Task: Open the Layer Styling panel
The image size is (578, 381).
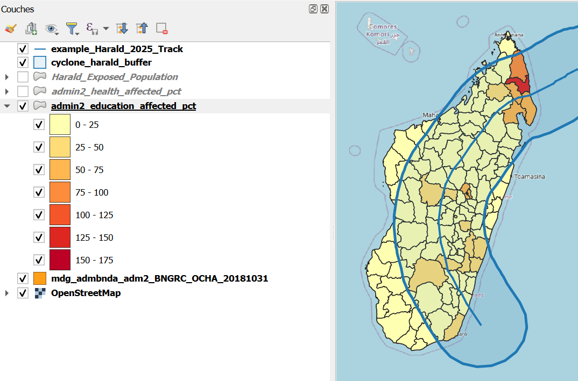Action: [10, 28]
